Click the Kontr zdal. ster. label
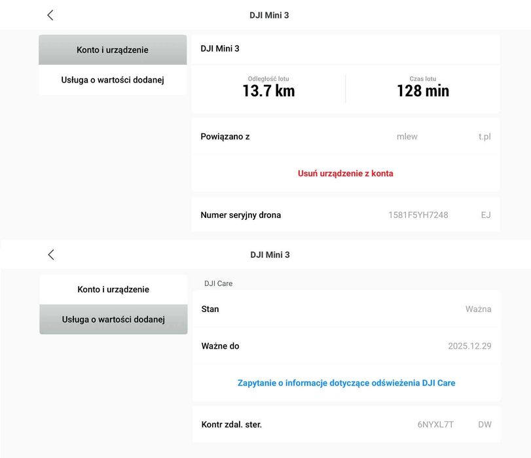531x458 pixels. (x=231, y=425)
